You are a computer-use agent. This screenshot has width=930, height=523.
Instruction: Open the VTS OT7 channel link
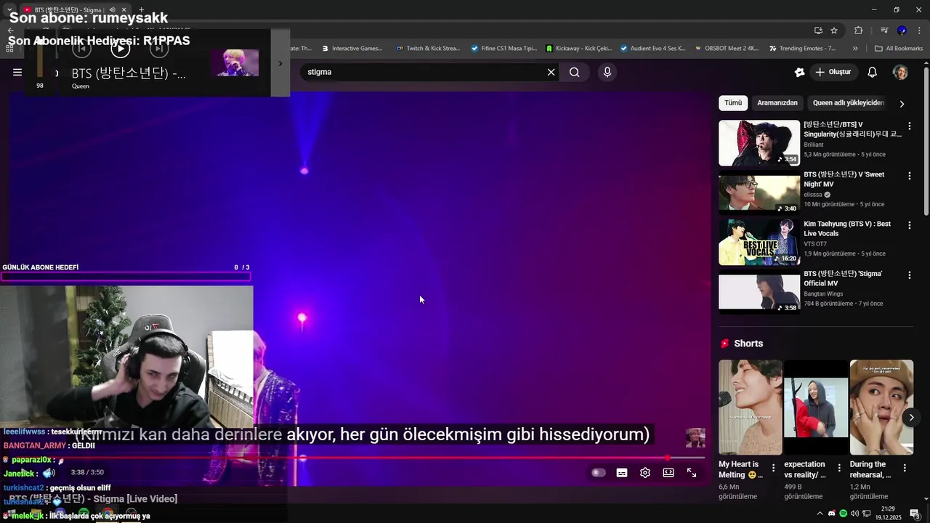(815, 244)
